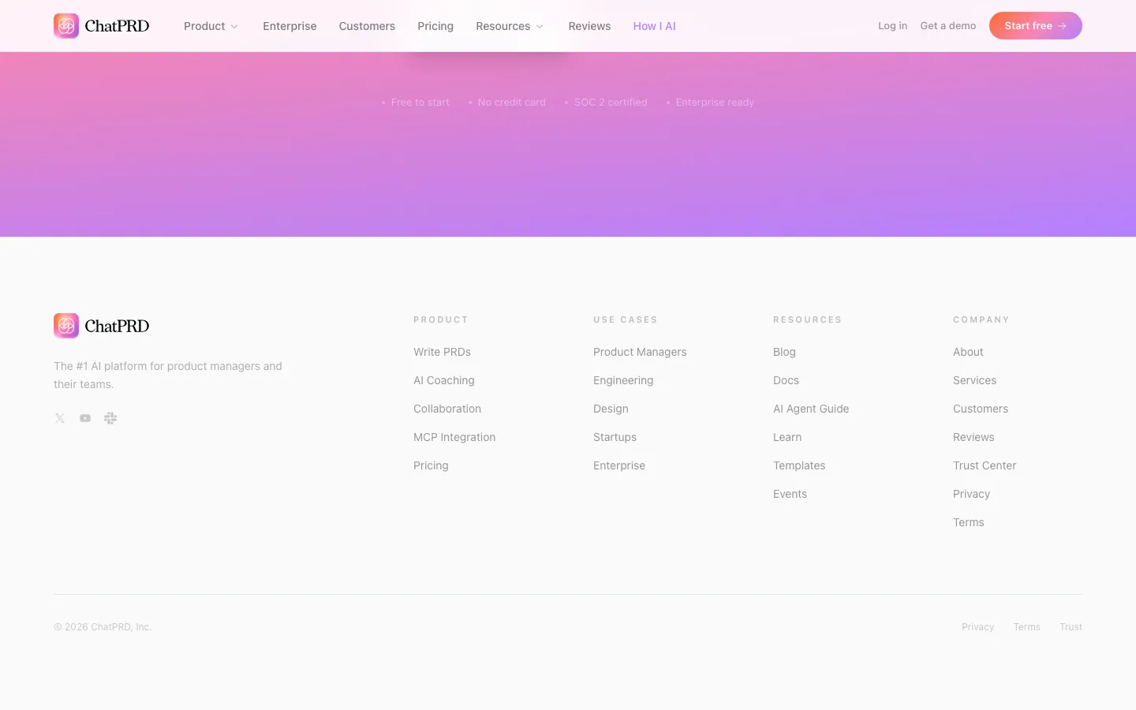Open Customers in the Company column
1136x710 pixels.
[x=981, y=409]
